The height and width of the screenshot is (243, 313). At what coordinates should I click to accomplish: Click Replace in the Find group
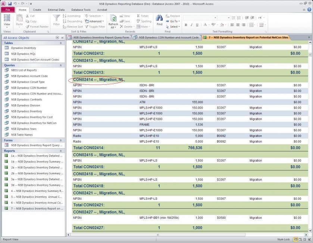173,16
